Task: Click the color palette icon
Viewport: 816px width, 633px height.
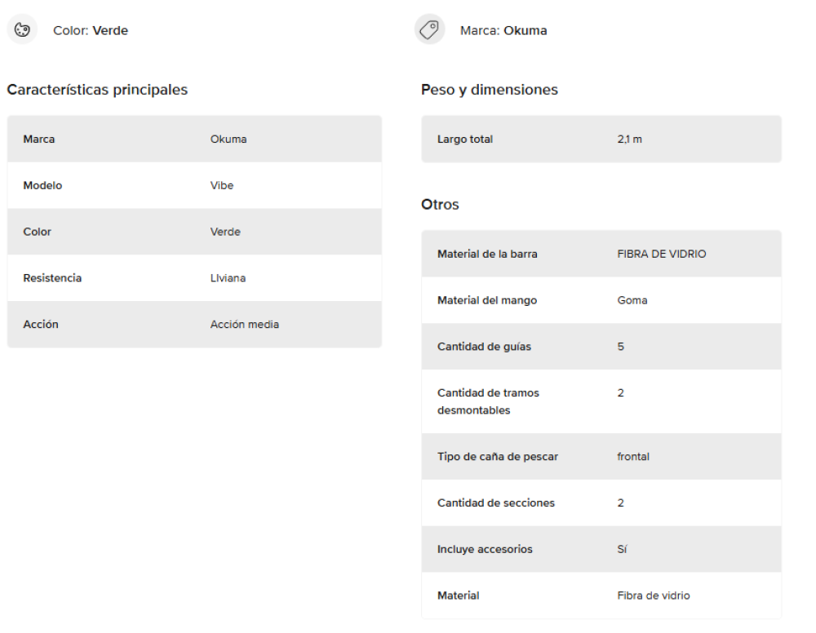Action: pyautogui.click(x=22, y=30)
